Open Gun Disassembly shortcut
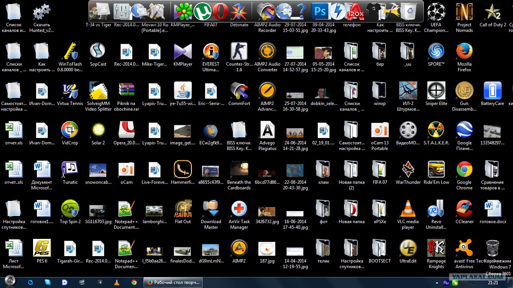Viewport: 513px width, 288px height. pos(464,97)
